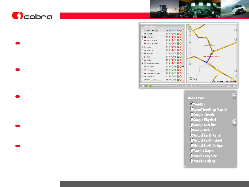Screen dimensions: 249x187
Task: Select the Yandex Карты base layer
Action: [x=192, y=150]
